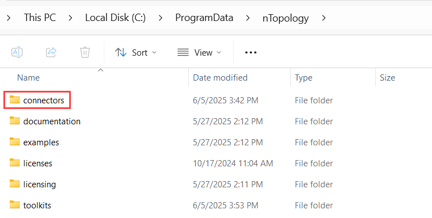Open the See more ellipsis menu

[251, 52]
